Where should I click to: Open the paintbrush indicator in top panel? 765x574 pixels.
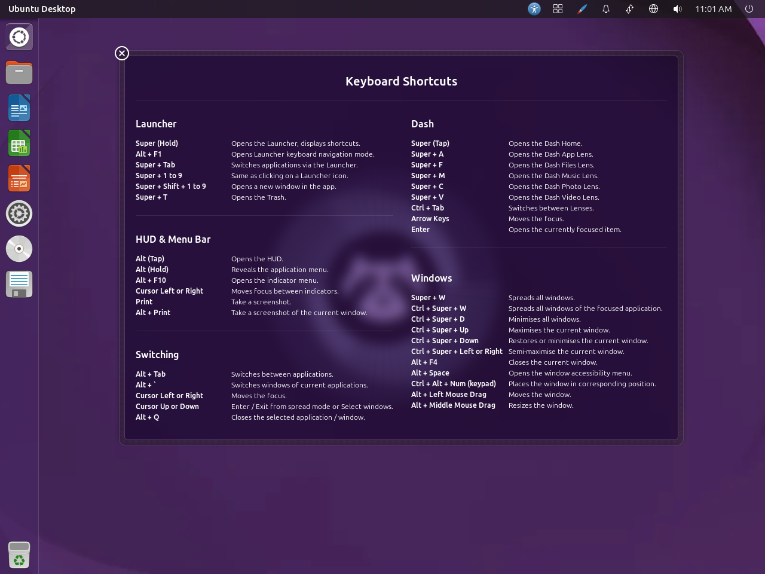pos(582,9)
